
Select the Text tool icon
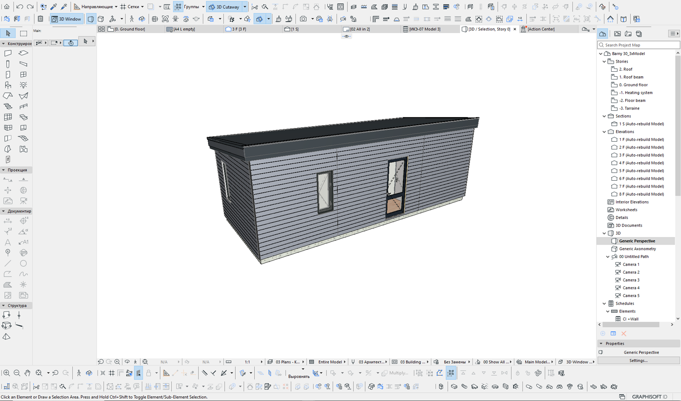tap(8, 242)
